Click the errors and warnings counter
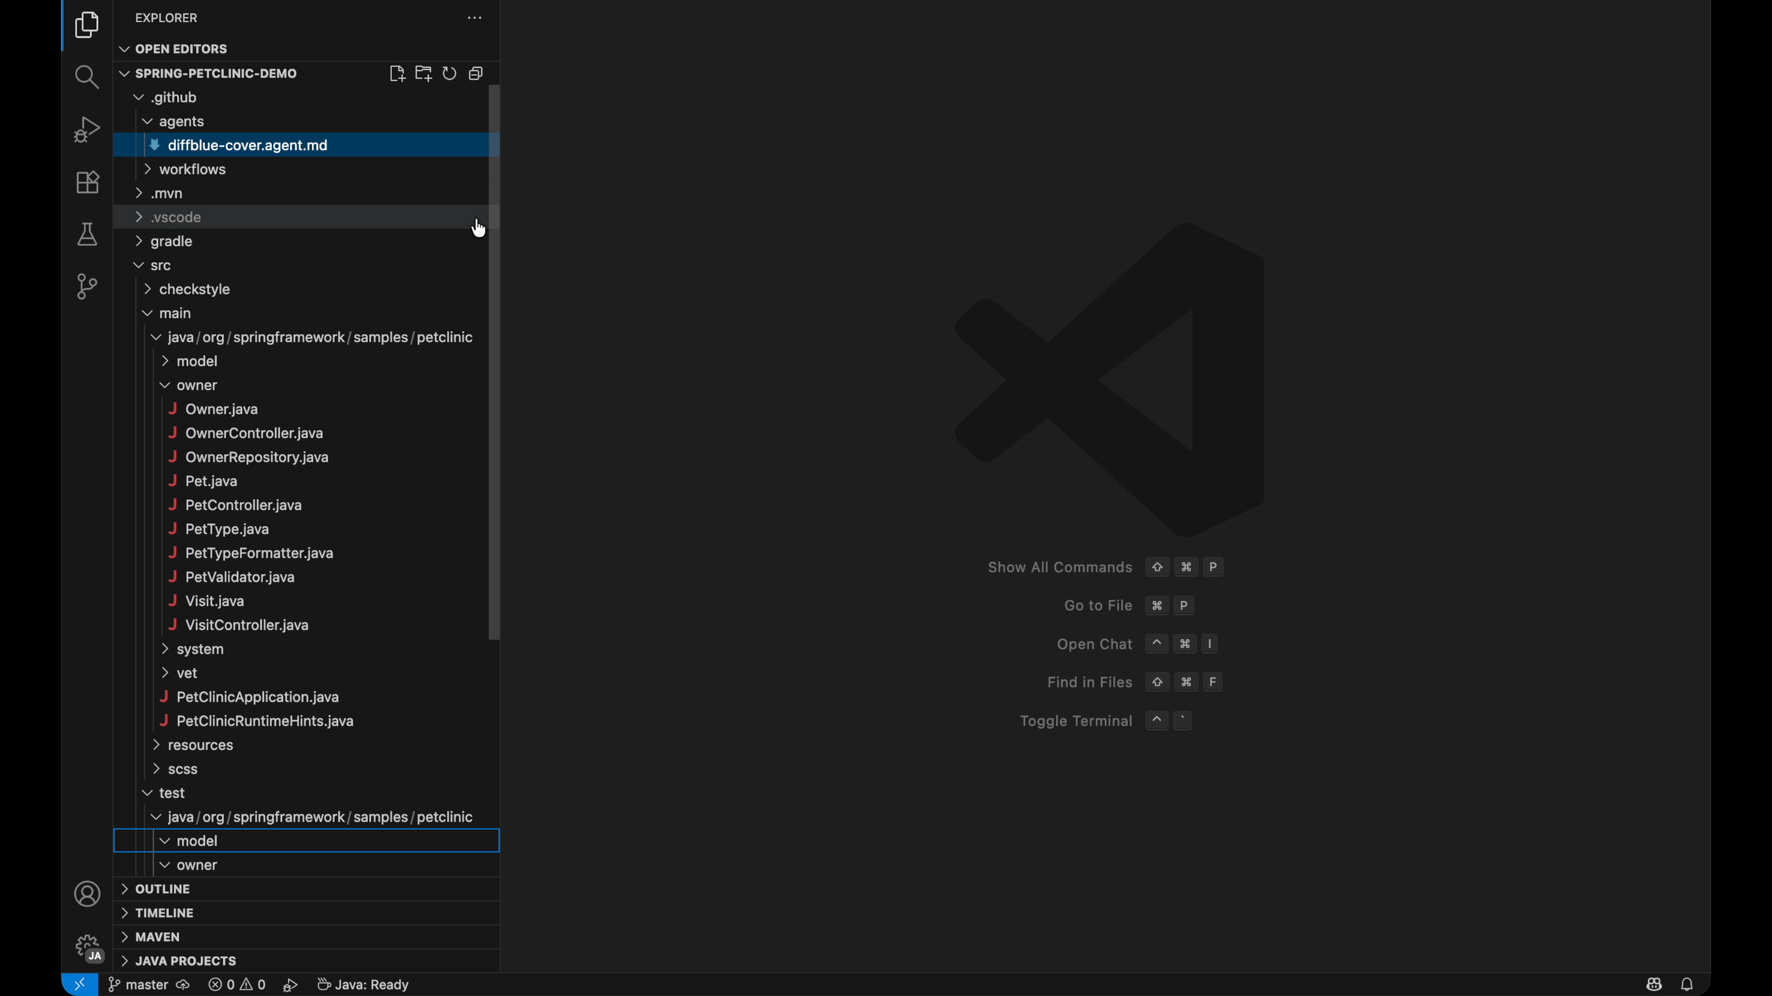Image resolution: width=1772 pixels, height=996 pixels. pos(237,984)
